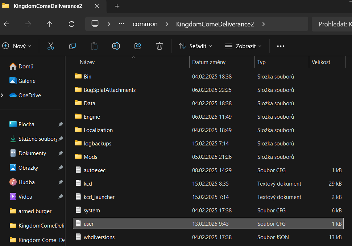Select the kcd text document
This screenshot has height=246, width=352.
coord(208,184)
